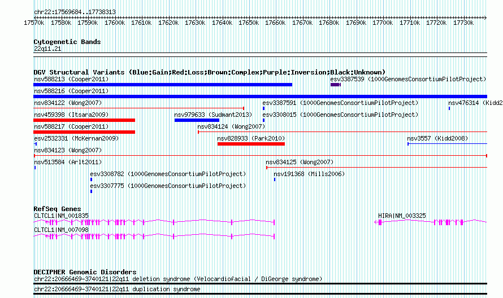This screenshot has height=298, width=503.
Task: Click nsv979633 (Sudmant2013) label
Action: pyautogui.click(x=213, y=115)
